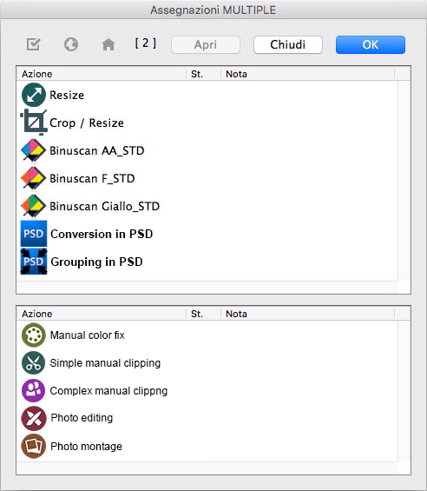Choose the Photo montage icon
The image size is (427, 491).
click(x=34, y=446)
